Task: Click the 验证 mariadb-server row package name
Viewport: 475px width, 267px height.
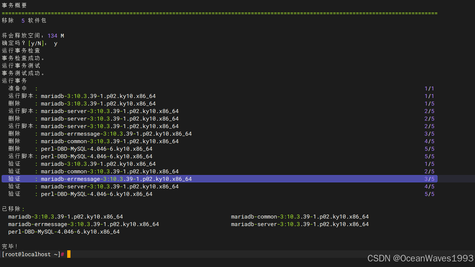Action: click(110, 186)
